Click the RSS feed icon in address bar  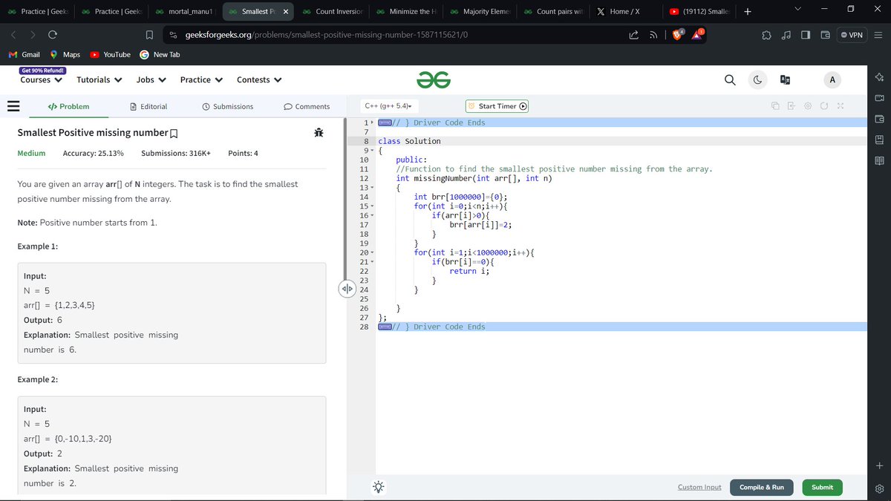[x=653, y=35]
